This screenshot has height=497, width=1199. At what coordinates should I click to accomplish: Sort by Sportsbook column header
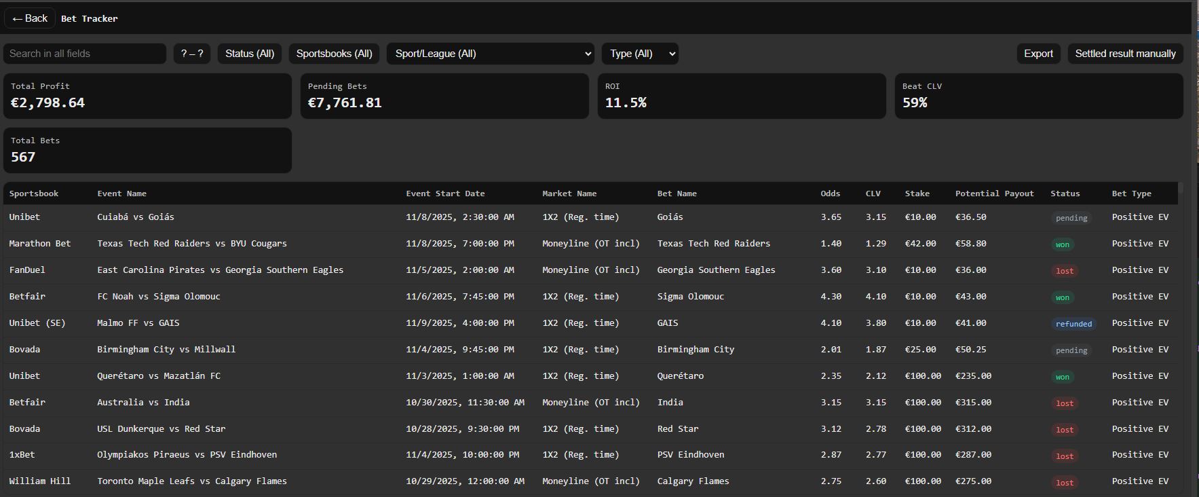pyautogui.click(x=34, y=194)
